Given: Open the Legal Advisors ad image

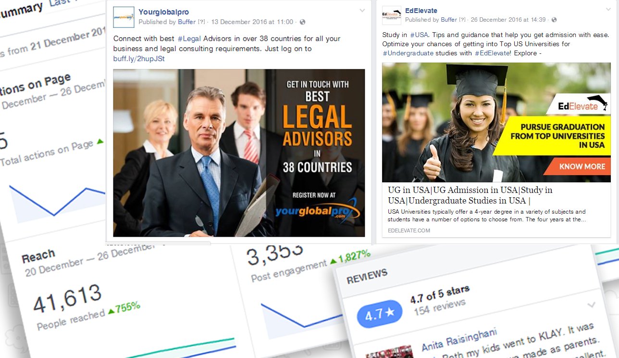Looking at the screenshot, I should [x=239, y=153].
